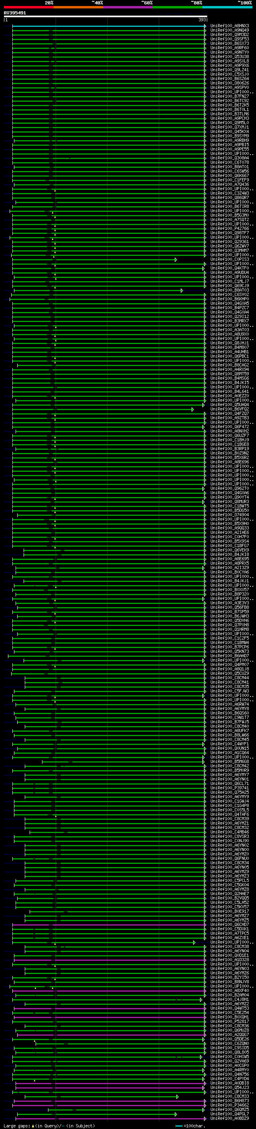This screenshot has width=256, height=1129.
Task: Select the UniRef100_Q4PM07 label
Action: [x=230, y=665]
